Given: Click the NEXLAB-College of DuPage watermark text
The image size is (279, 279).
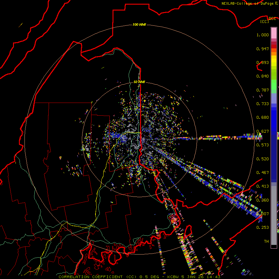Looking at the screenshot, I should click(x=247, y=3).
